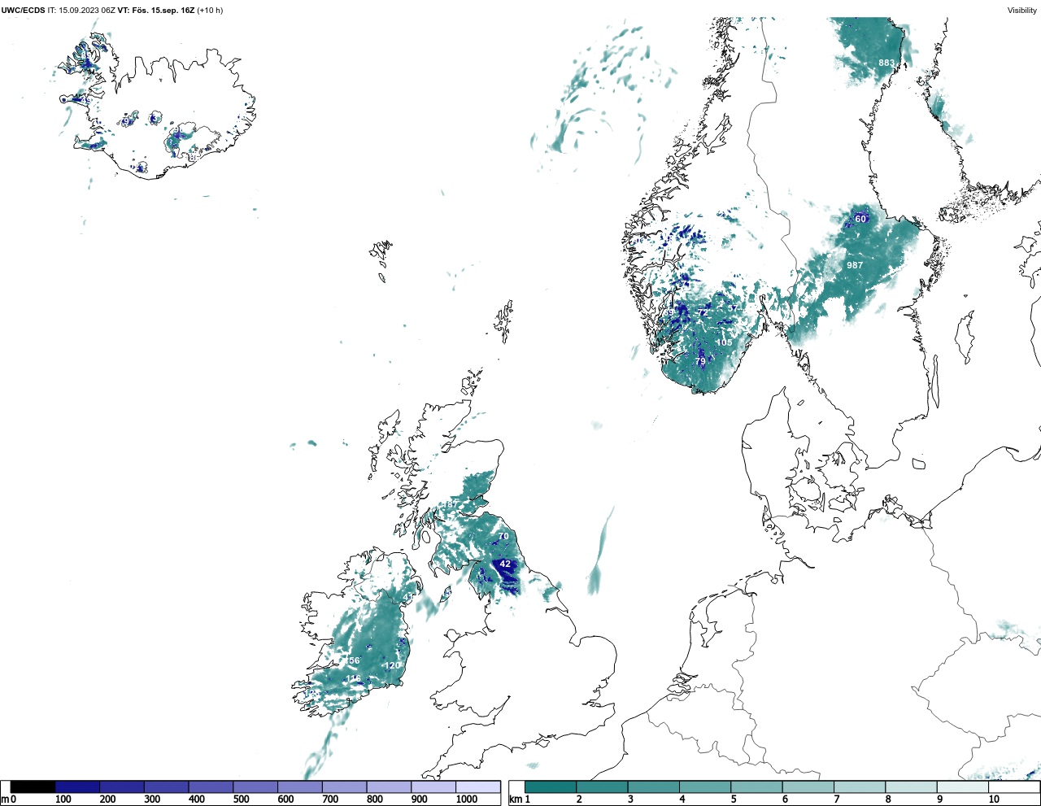Click the 'UWC/ECDS' header label
Screen dimensions: 1041x806
coord(23,11)
